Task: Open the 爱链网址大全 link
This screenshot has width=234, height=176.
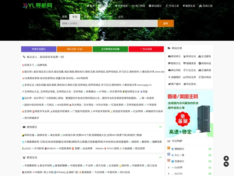Action: [x=132, y=92]
